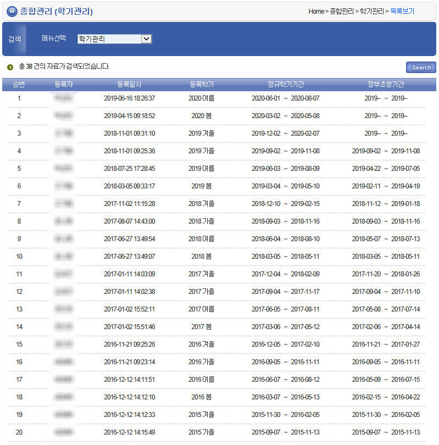Click the 등록일시 column header
439x445 pixels.
pyautogui.click(x=129, y=84)
